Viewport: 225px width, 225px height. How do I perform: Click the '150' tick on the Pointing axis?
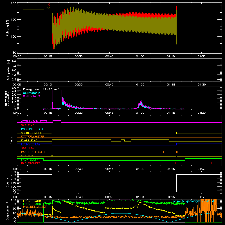(x=13, y=20)
